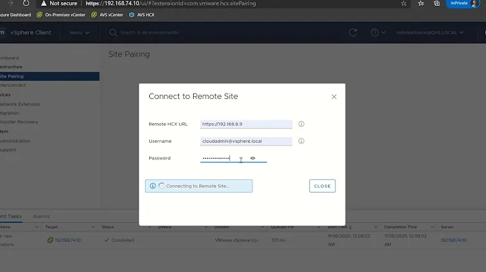Viewport: 486px width, 272px height.
Task: Select Network Extension in sidebar
Action: (x=20, y=104)
